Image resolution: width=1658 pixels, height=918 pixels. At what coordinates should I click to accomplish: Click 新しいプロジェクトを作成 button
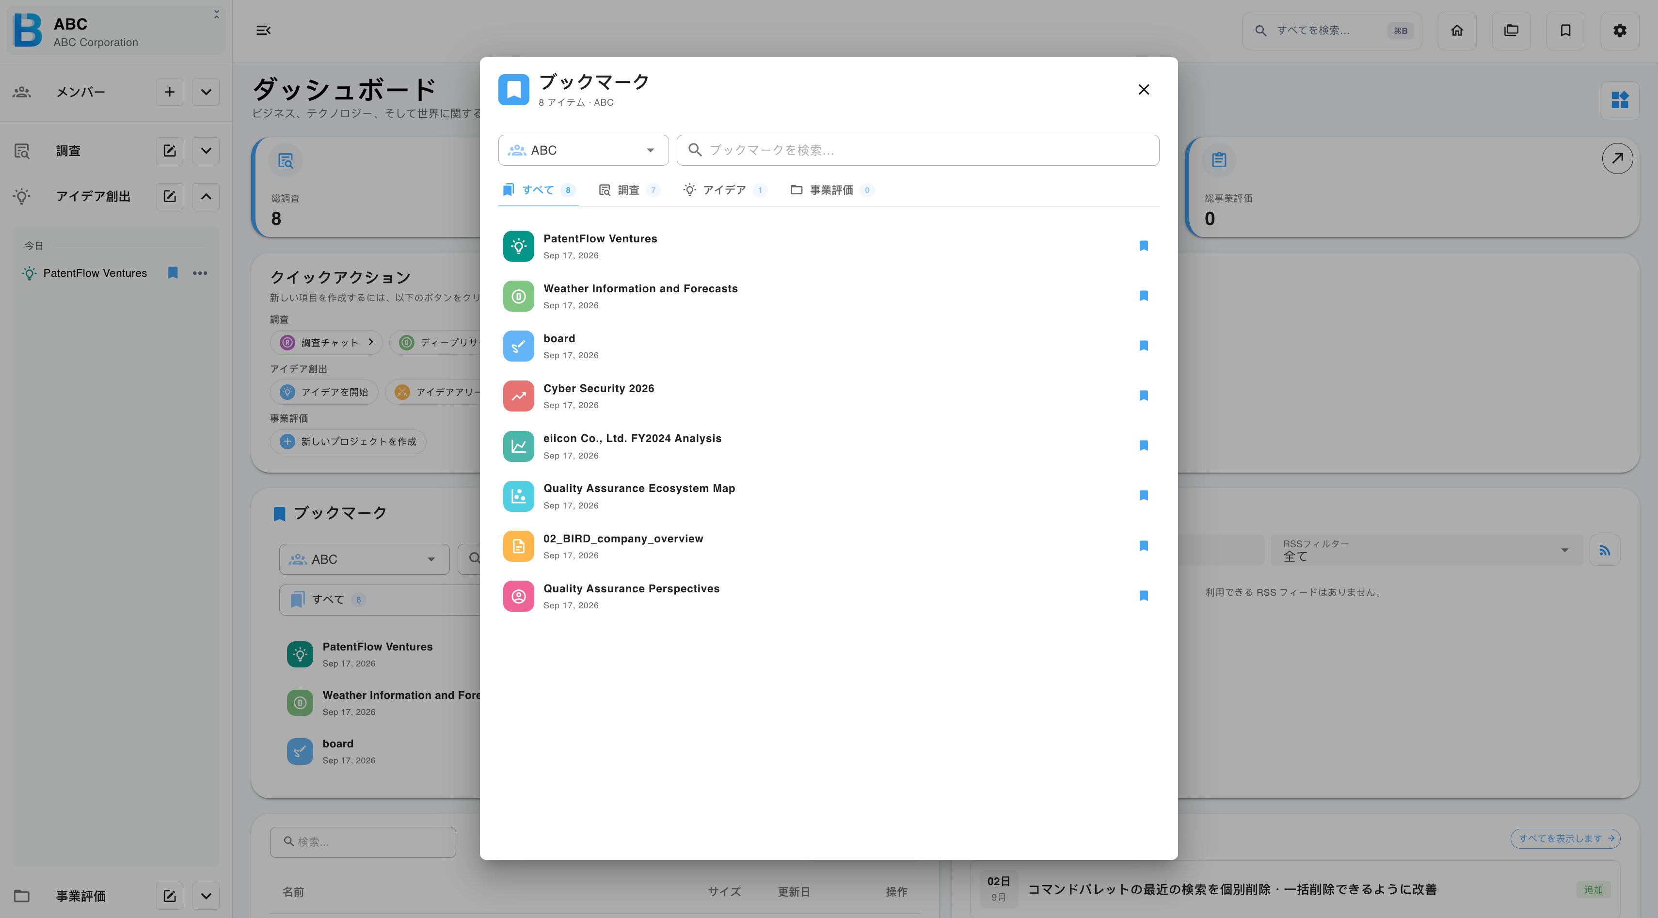348,442
